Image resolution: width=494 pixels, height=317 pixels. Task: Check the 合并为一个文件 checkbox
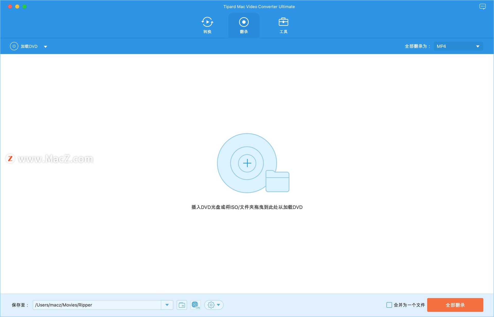(389, 305)
